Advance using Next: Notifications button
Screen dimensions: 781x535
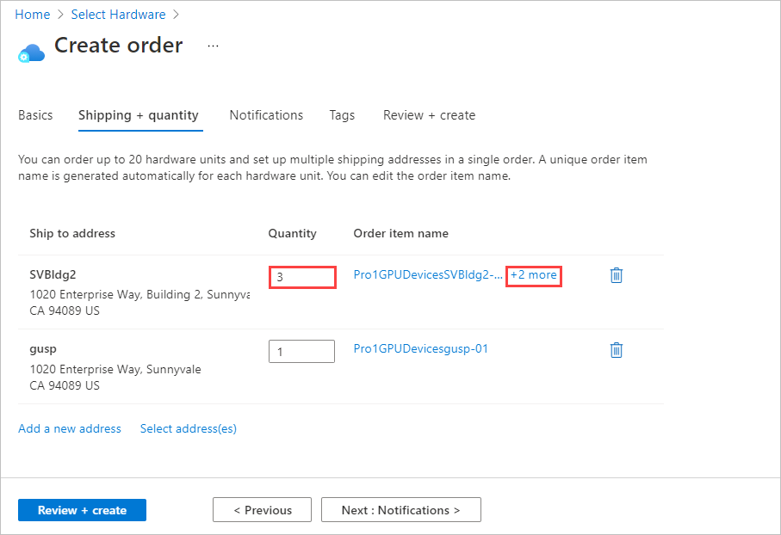[x=400, y=509]
